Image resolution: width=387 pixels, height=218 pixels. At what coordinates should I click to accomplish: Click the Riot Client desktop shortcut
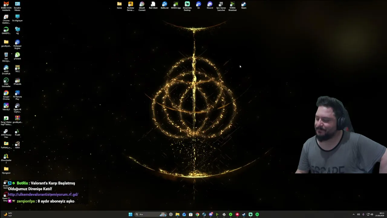153,5
